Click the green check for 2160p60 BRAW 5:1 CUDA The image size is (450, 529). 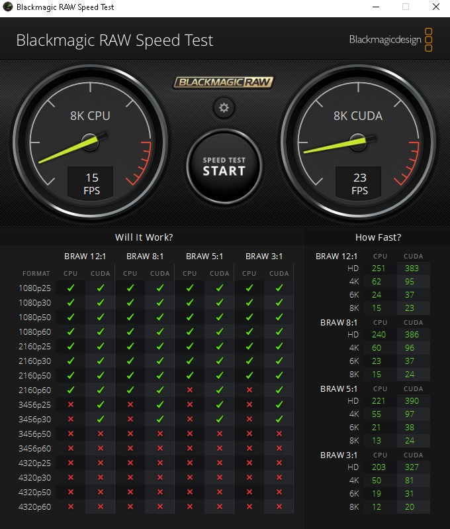[x=220, y=390]
